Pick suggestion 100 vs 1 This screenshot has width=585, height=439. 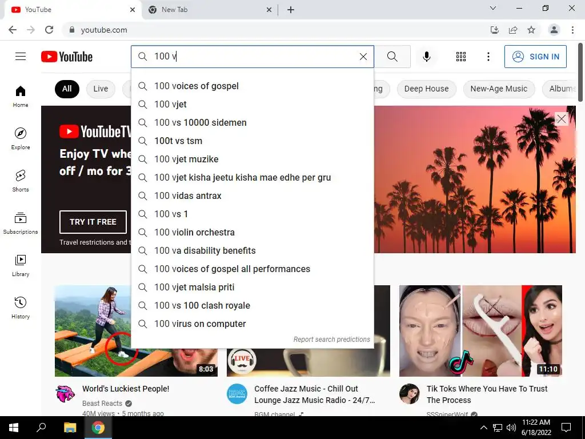tap(253, 214)
